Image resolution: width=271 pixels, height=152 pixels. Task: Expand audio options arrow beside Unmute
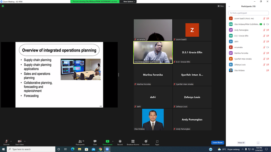point(11,141)
